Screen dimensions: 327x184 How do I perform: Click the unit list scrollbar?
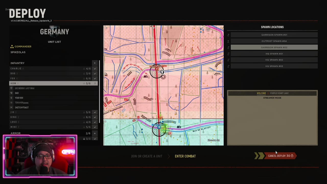(x=99, y=92)
